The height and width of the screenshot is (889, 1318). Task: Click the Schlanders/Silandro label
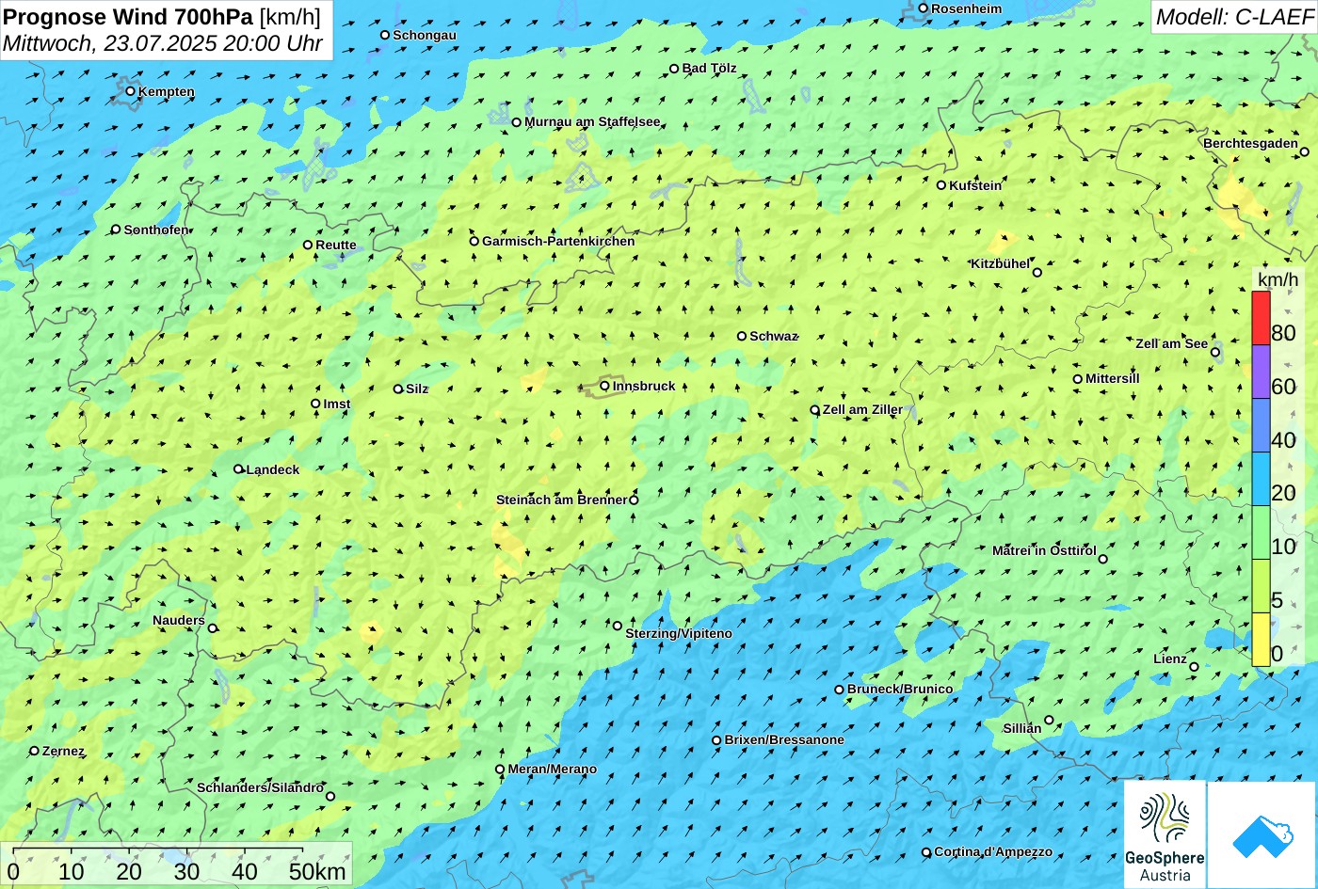point(260,788)
